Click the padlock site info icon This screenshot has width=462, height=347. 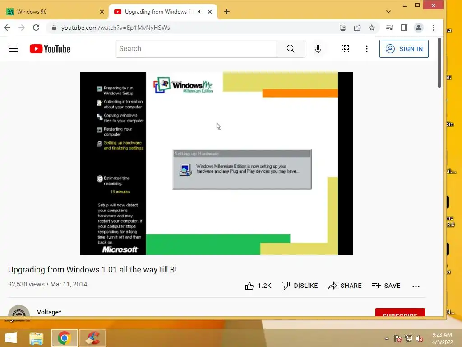54,28
